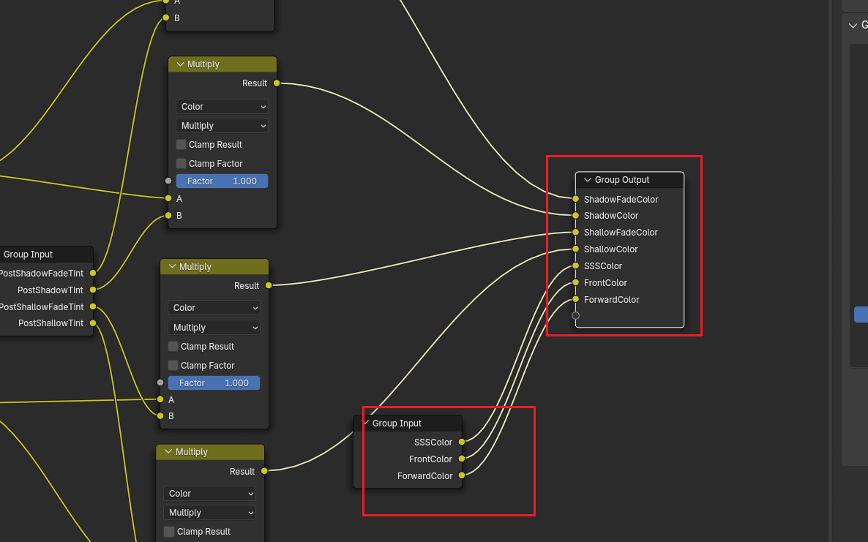Toggle Clamp Result in bottom Multiply node
This screenshot has width=868, height=542.
pos(169,532)
